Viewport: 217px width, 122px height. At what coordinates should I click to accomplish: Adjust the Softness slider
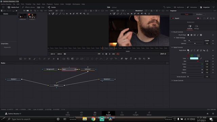tap(195, 43)
